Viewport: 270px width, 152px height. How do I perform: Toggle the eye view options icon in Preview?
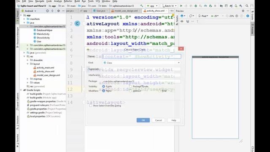click(182, 22)
